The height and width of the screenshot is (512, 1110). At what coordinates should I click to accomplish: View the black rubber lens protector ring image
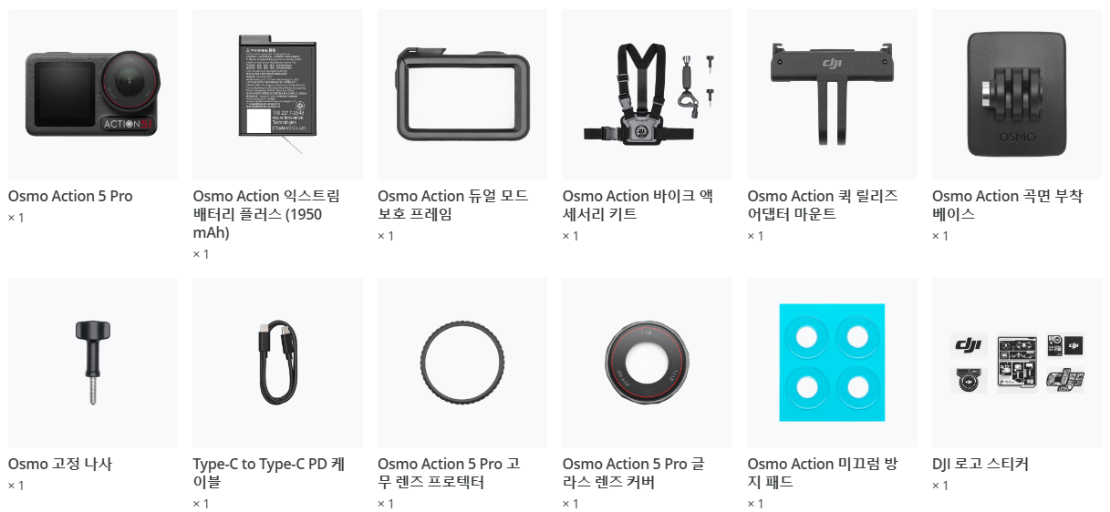click(462, 363)
